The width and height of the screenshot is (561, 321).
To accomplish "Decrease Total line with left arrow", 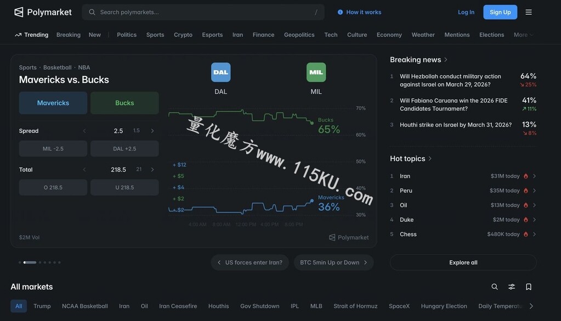I will (84, 169).
